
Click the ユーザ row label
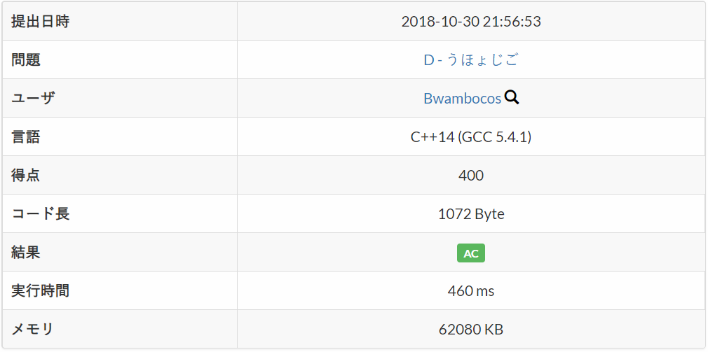(x=33, y=99)
